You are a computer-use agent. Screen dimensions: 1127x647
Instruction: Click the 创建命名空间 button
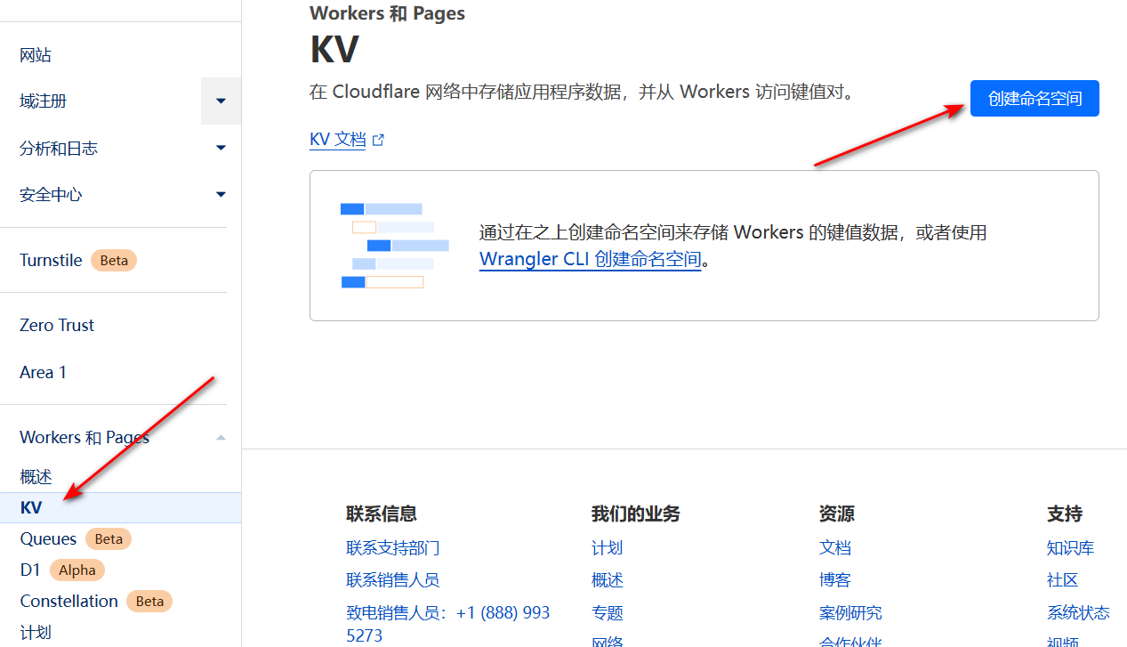pyautogui.click(x=1034, y=98)
